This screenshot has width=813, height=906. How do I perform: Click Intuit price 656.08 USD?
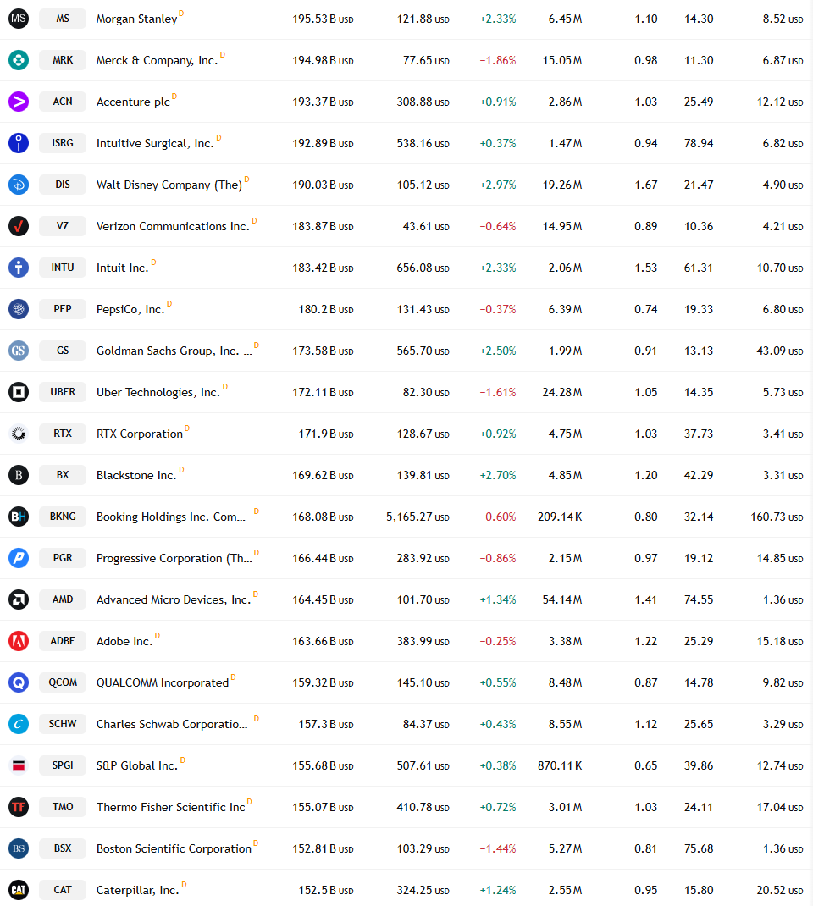coord(423,268)
